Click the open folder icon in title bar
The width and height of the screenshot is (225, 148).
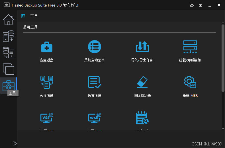point(192,5)
